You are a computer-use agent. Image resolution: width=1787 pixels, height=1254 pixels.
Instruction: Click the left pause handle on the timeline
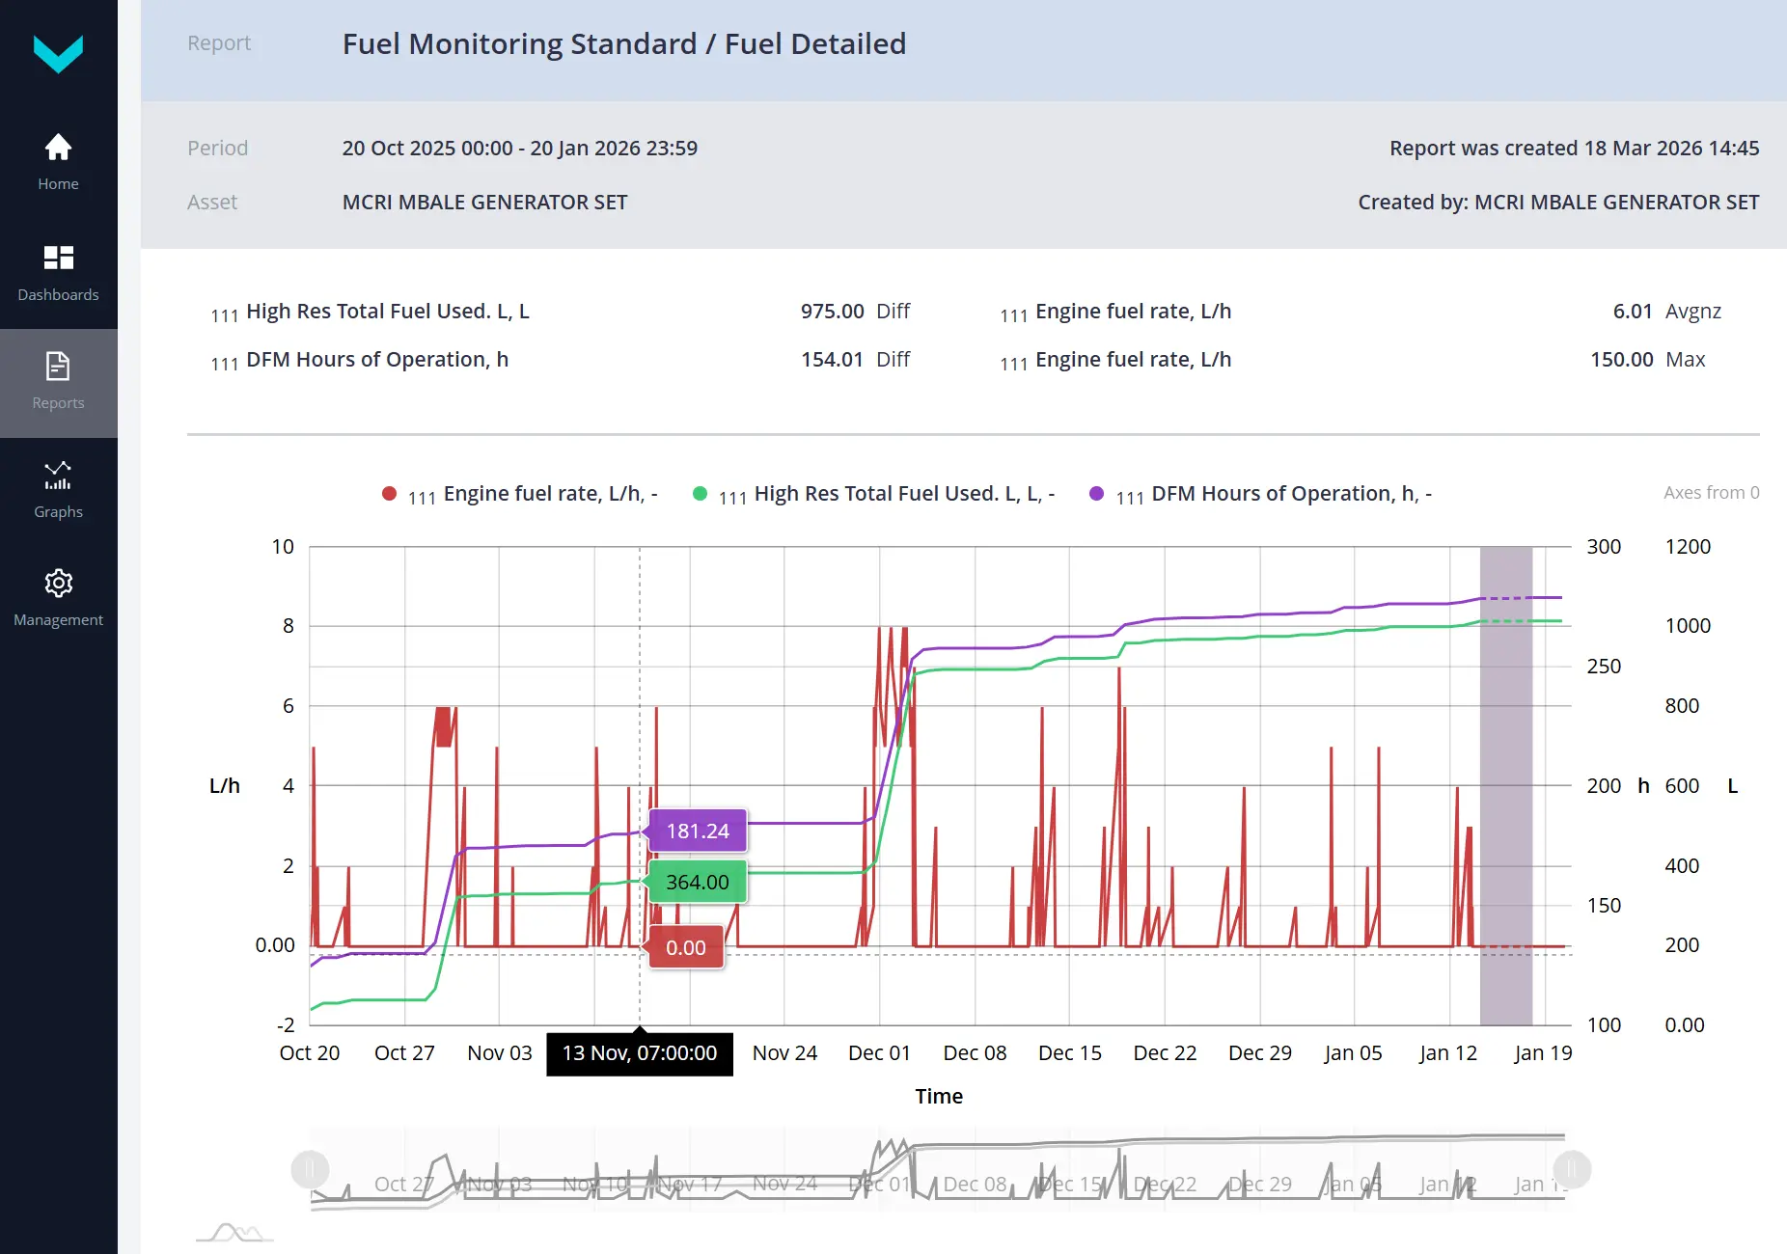tap(310, 1168)
